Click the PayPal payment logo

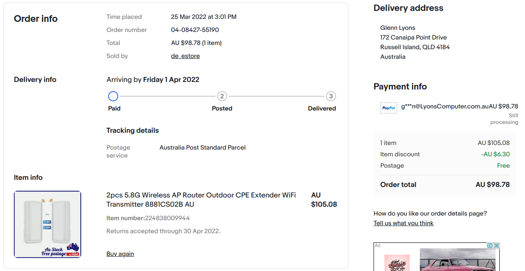388,108
